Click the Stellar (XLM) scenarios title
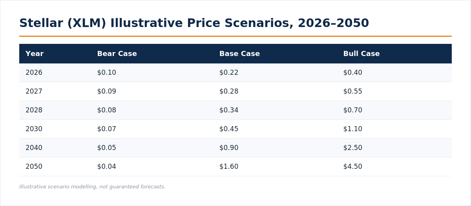Screen dimensions: 471x206 194,23
